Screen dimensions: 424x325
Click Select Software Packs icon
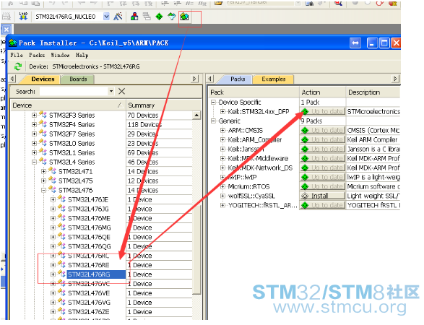click(172, 17)
